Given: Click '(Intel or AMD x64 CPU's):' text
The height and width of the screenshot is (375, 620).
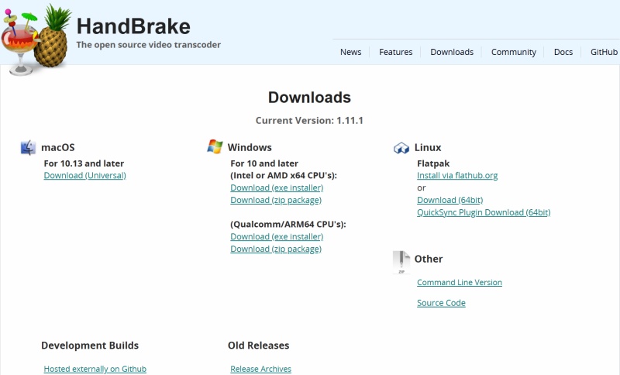Looking at the screenshot, I should coord(284,175).
